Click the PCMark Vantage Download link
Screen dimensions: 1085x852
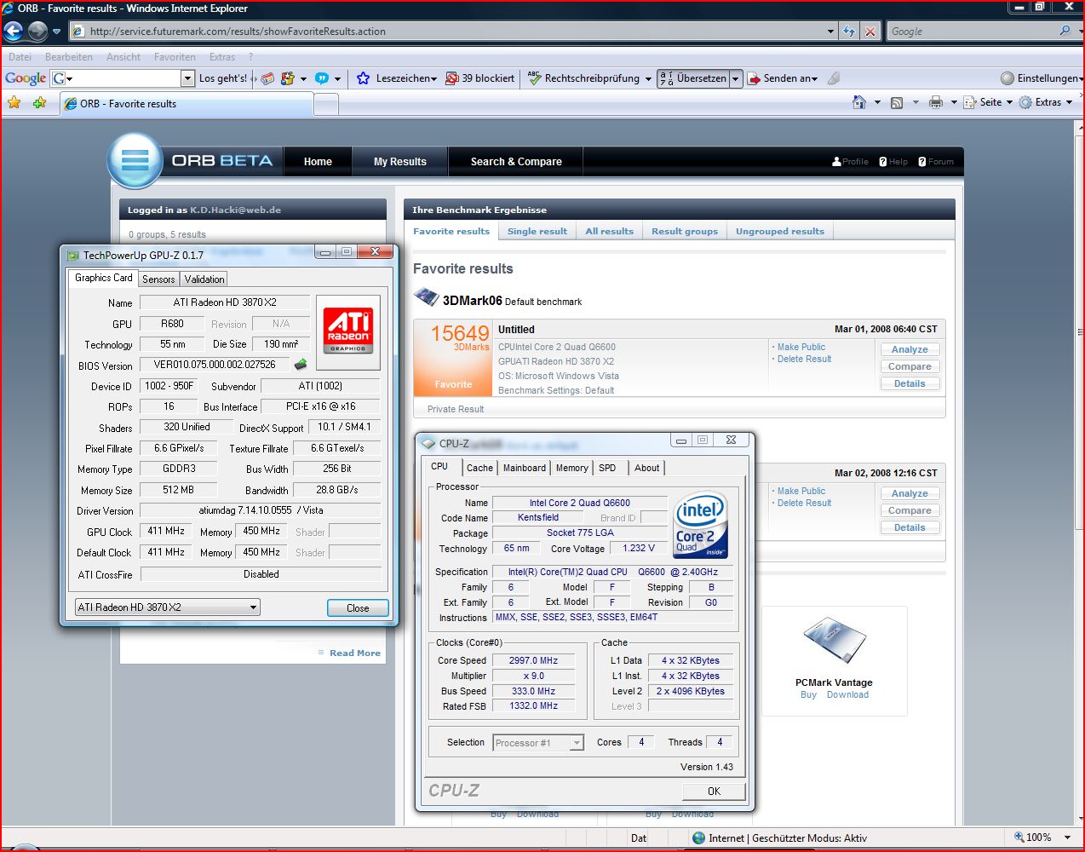coord(847,694)
